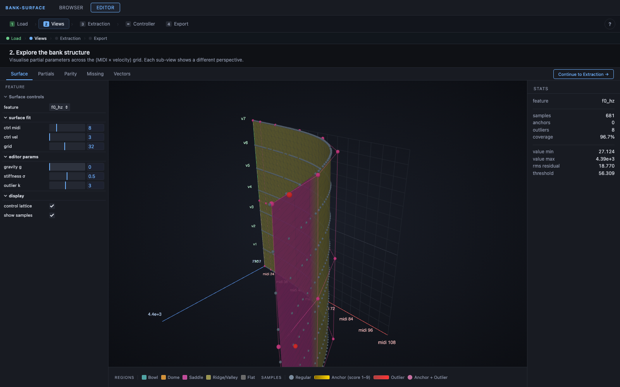Screen dimensions: 620x387
Task: Select the Surface tab
Action: click(x=19, y=74)
